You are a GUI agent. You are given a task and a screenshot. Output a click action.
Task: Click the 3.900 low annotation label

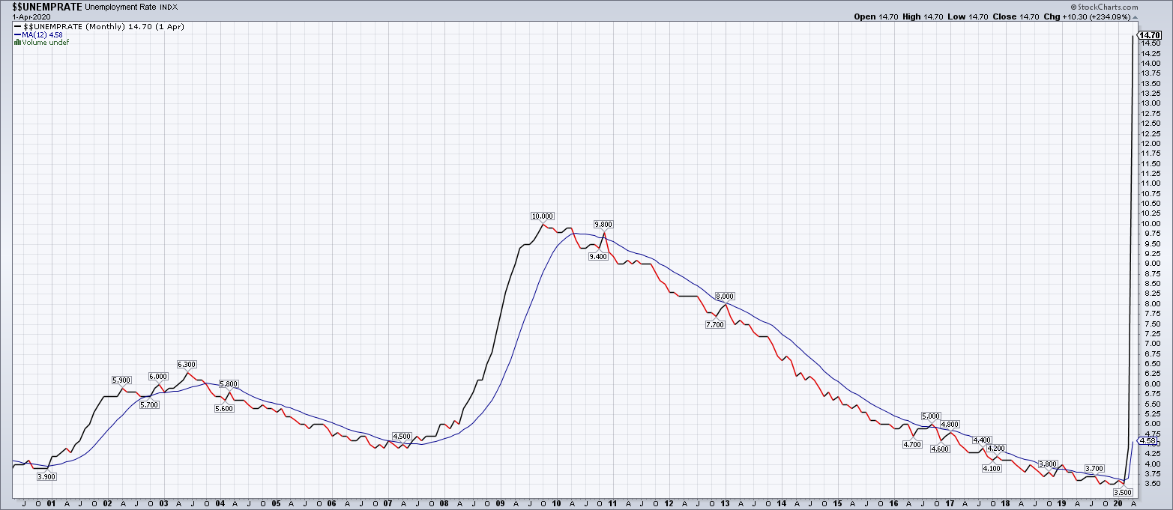click(x=46, y=476)
